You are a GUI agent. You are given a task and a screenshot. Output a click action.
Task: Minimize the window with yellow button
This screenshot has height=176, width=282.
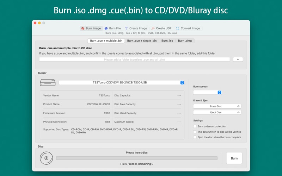pyautogui.click(x=39, y=23)
